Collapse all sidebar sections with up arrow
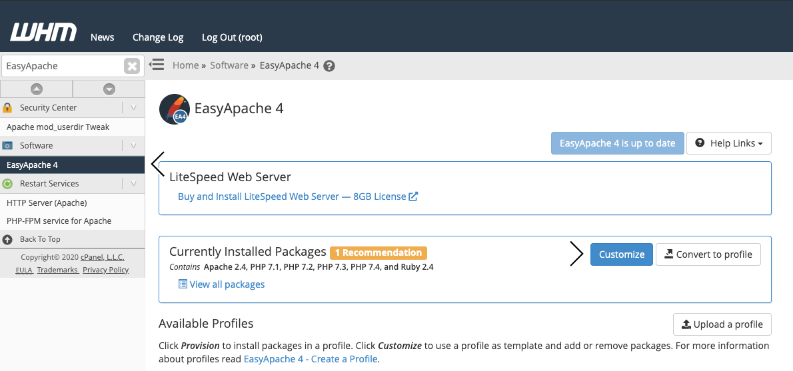The image size is (793, 371). [x=37, y=89]
